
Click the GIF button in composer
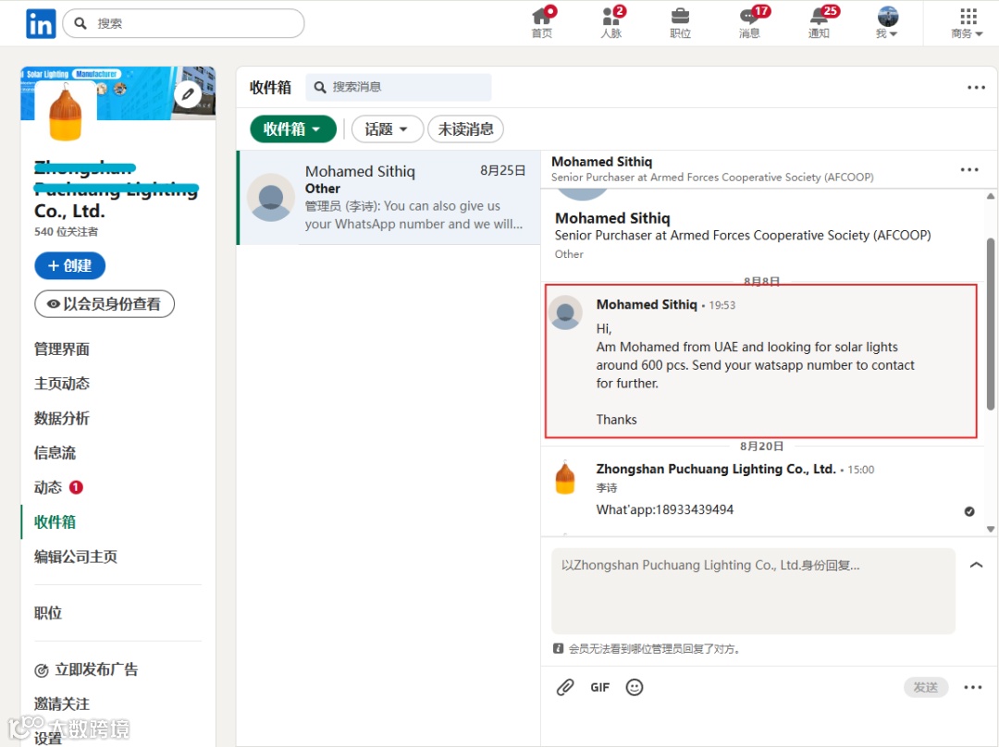point(599,687)
